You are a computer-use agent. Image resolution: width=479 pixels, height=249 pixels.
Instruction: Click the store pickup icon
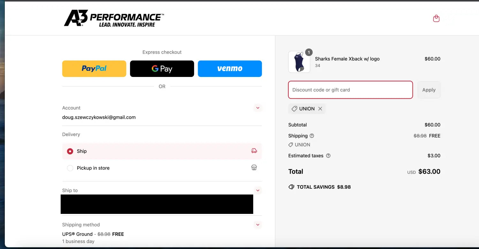[254, 168]
